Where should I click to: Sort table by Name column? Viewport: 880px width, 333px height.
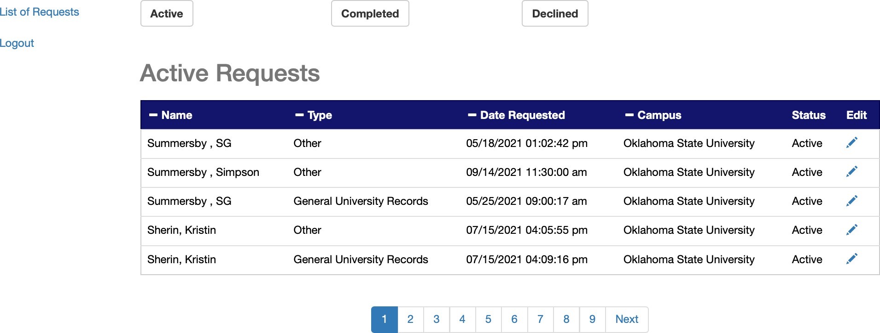[171, 115]
